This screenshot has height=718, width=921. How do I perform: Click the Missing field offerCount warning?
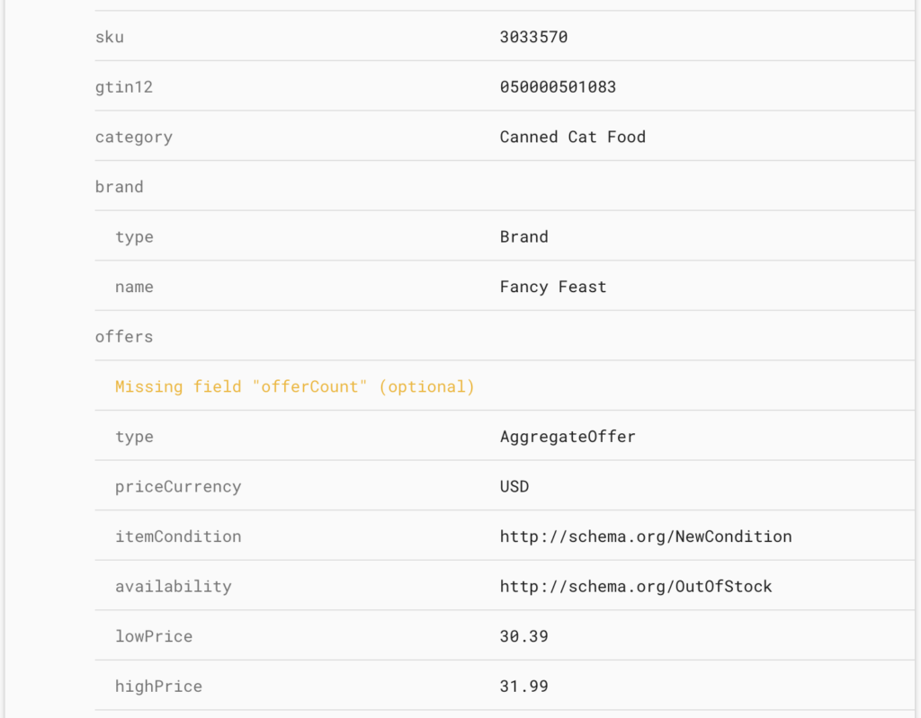(x=295, y=387)
